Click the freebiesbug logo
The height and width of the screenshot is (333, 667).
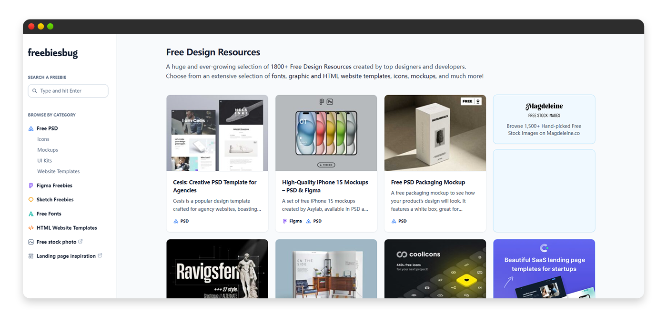tap(52, 53)
